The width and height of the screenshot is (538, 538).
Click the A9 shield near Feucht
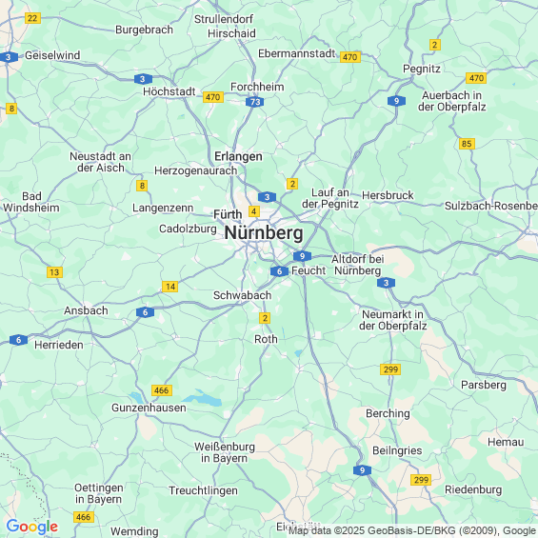[302, 256]
